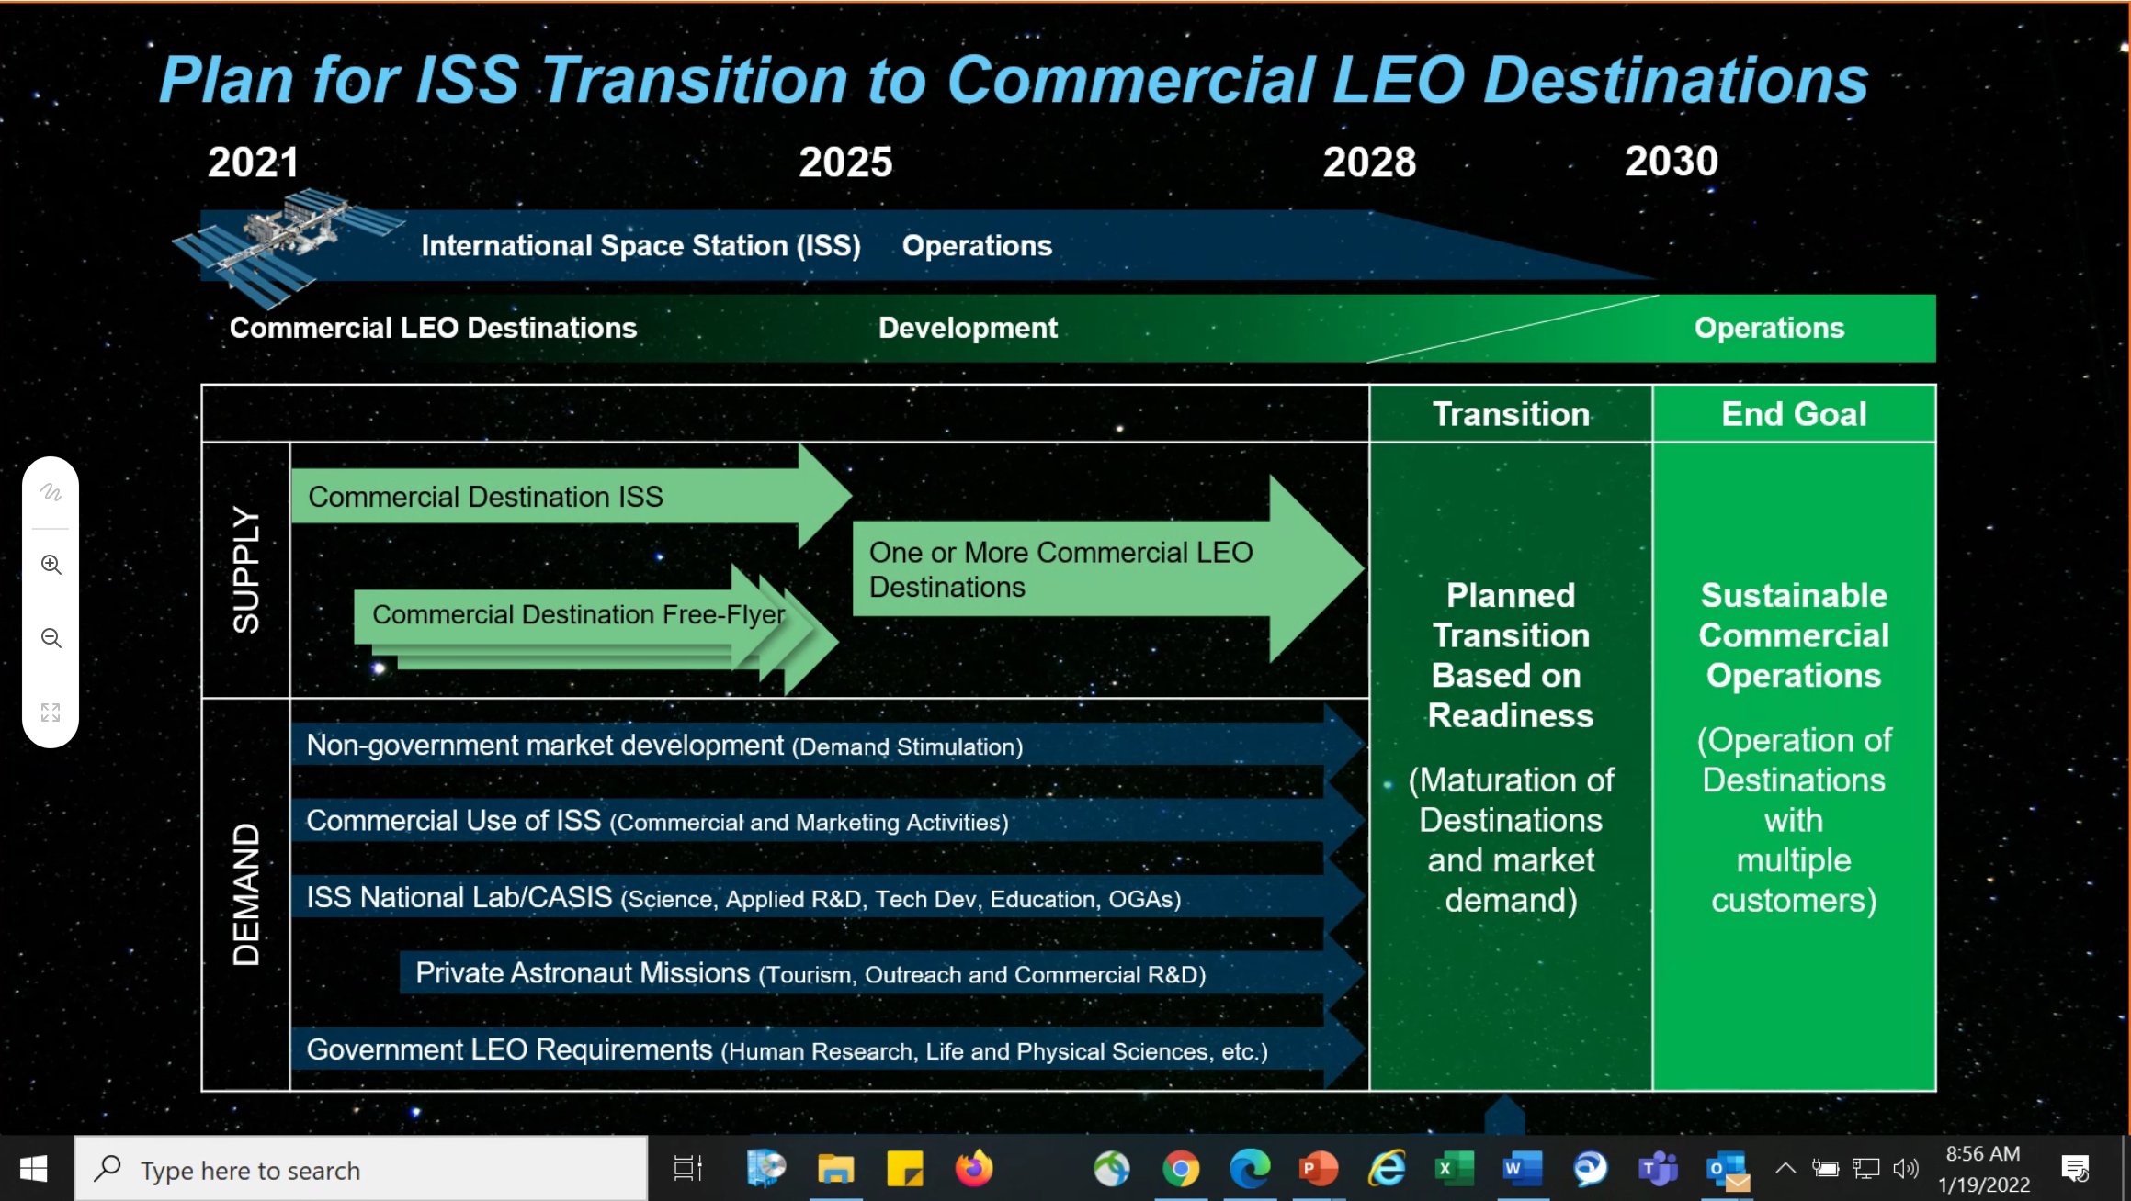The height and width of the screenshot is (1201, 2131).
Task: Zoom in using the magnifier plus icon
Action: click(x=51, y=565)
